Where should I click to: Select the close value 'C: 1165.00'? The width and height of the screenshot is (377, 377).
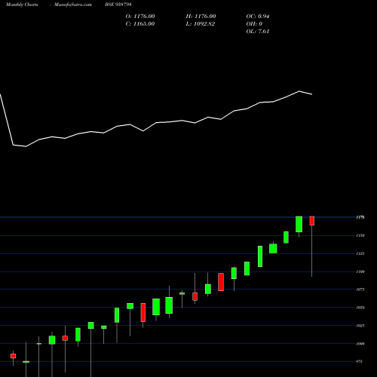(140, 24)
